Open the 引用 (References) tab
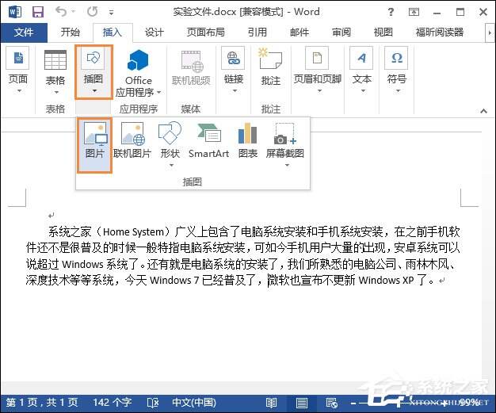The image size is (496, 413). (258, 32)
